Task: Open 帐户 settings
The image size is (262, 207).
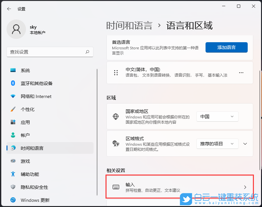Action: pos(25,135)
